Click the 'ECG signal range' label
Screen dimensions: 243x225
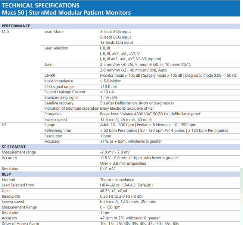pyautogui.click(x=59, y=87)
